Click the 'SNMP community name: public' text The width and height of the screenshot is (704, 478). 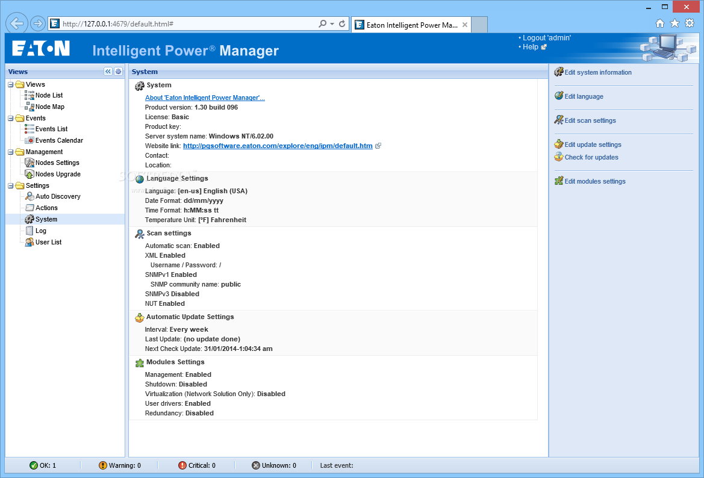pos(196,284)
